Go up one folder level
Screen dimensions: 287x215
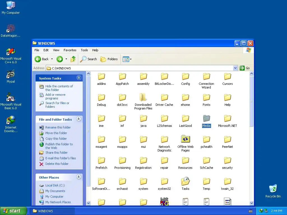73,59
